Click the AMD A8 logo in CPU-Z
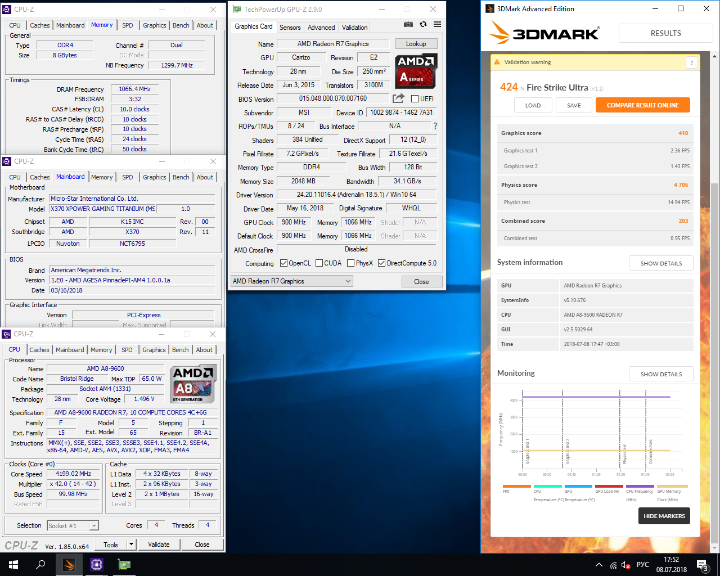 point(193,384)
